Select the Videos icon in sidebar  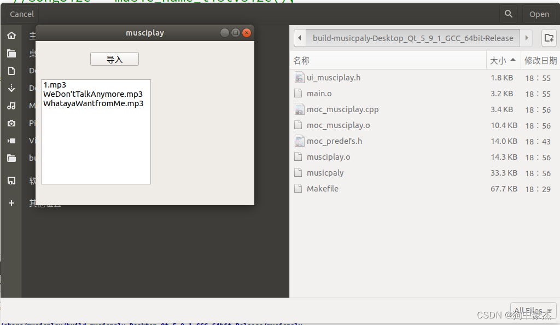11,141
